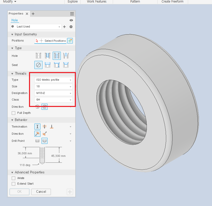
Task: Select angled drill point icon
Action: click(45, 141)
